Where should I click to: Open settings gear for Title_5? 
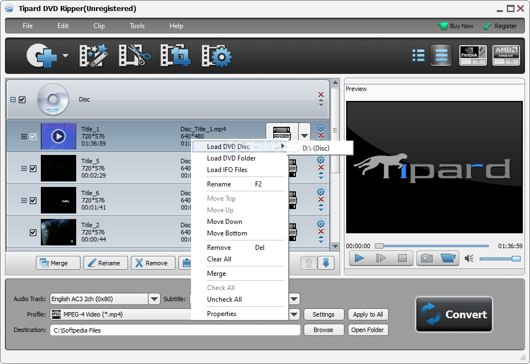[321, 160]
